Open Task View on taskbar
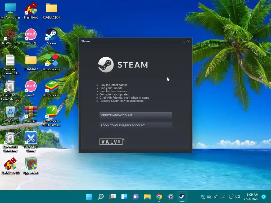The image size is (271, 203). tap(112, 197)
